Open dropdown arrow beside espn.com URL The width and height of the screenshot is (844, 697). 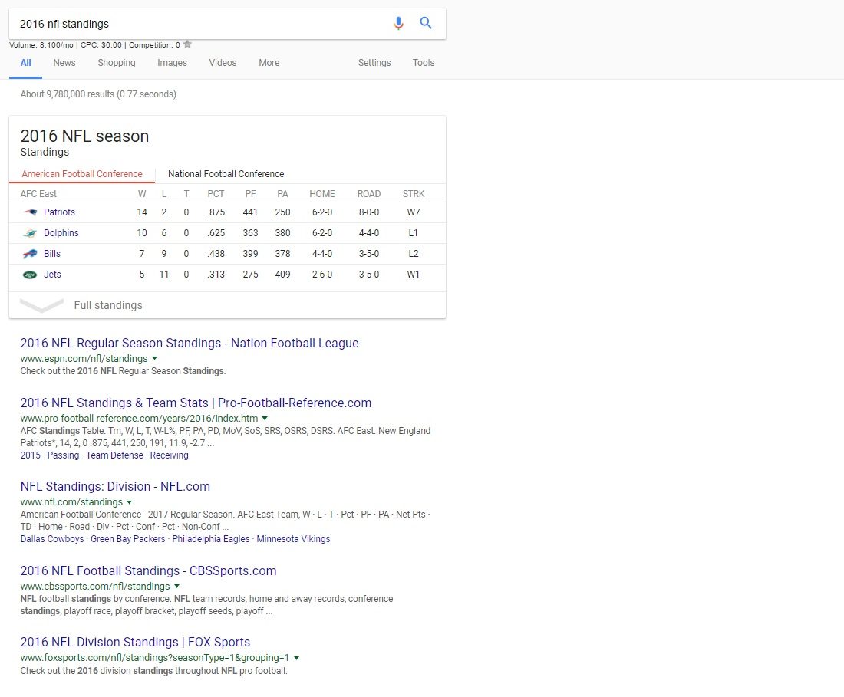154,358
